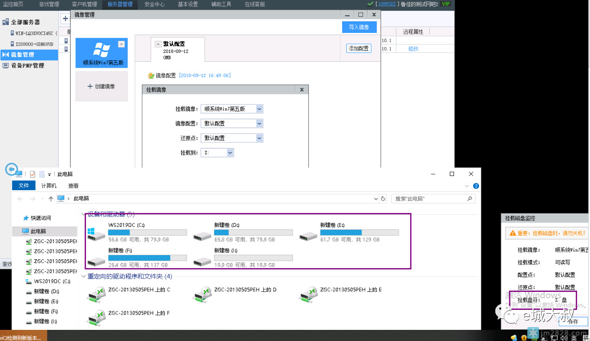590x341 pixels.
Task: Open the 挂载镜像 dropdown
Action: 259,109
